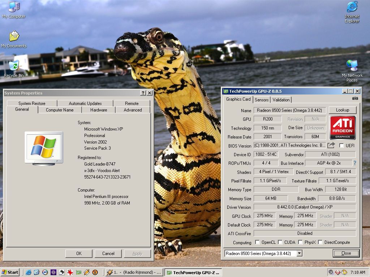Enable the UEFI checkbox

tap(341, 146)
